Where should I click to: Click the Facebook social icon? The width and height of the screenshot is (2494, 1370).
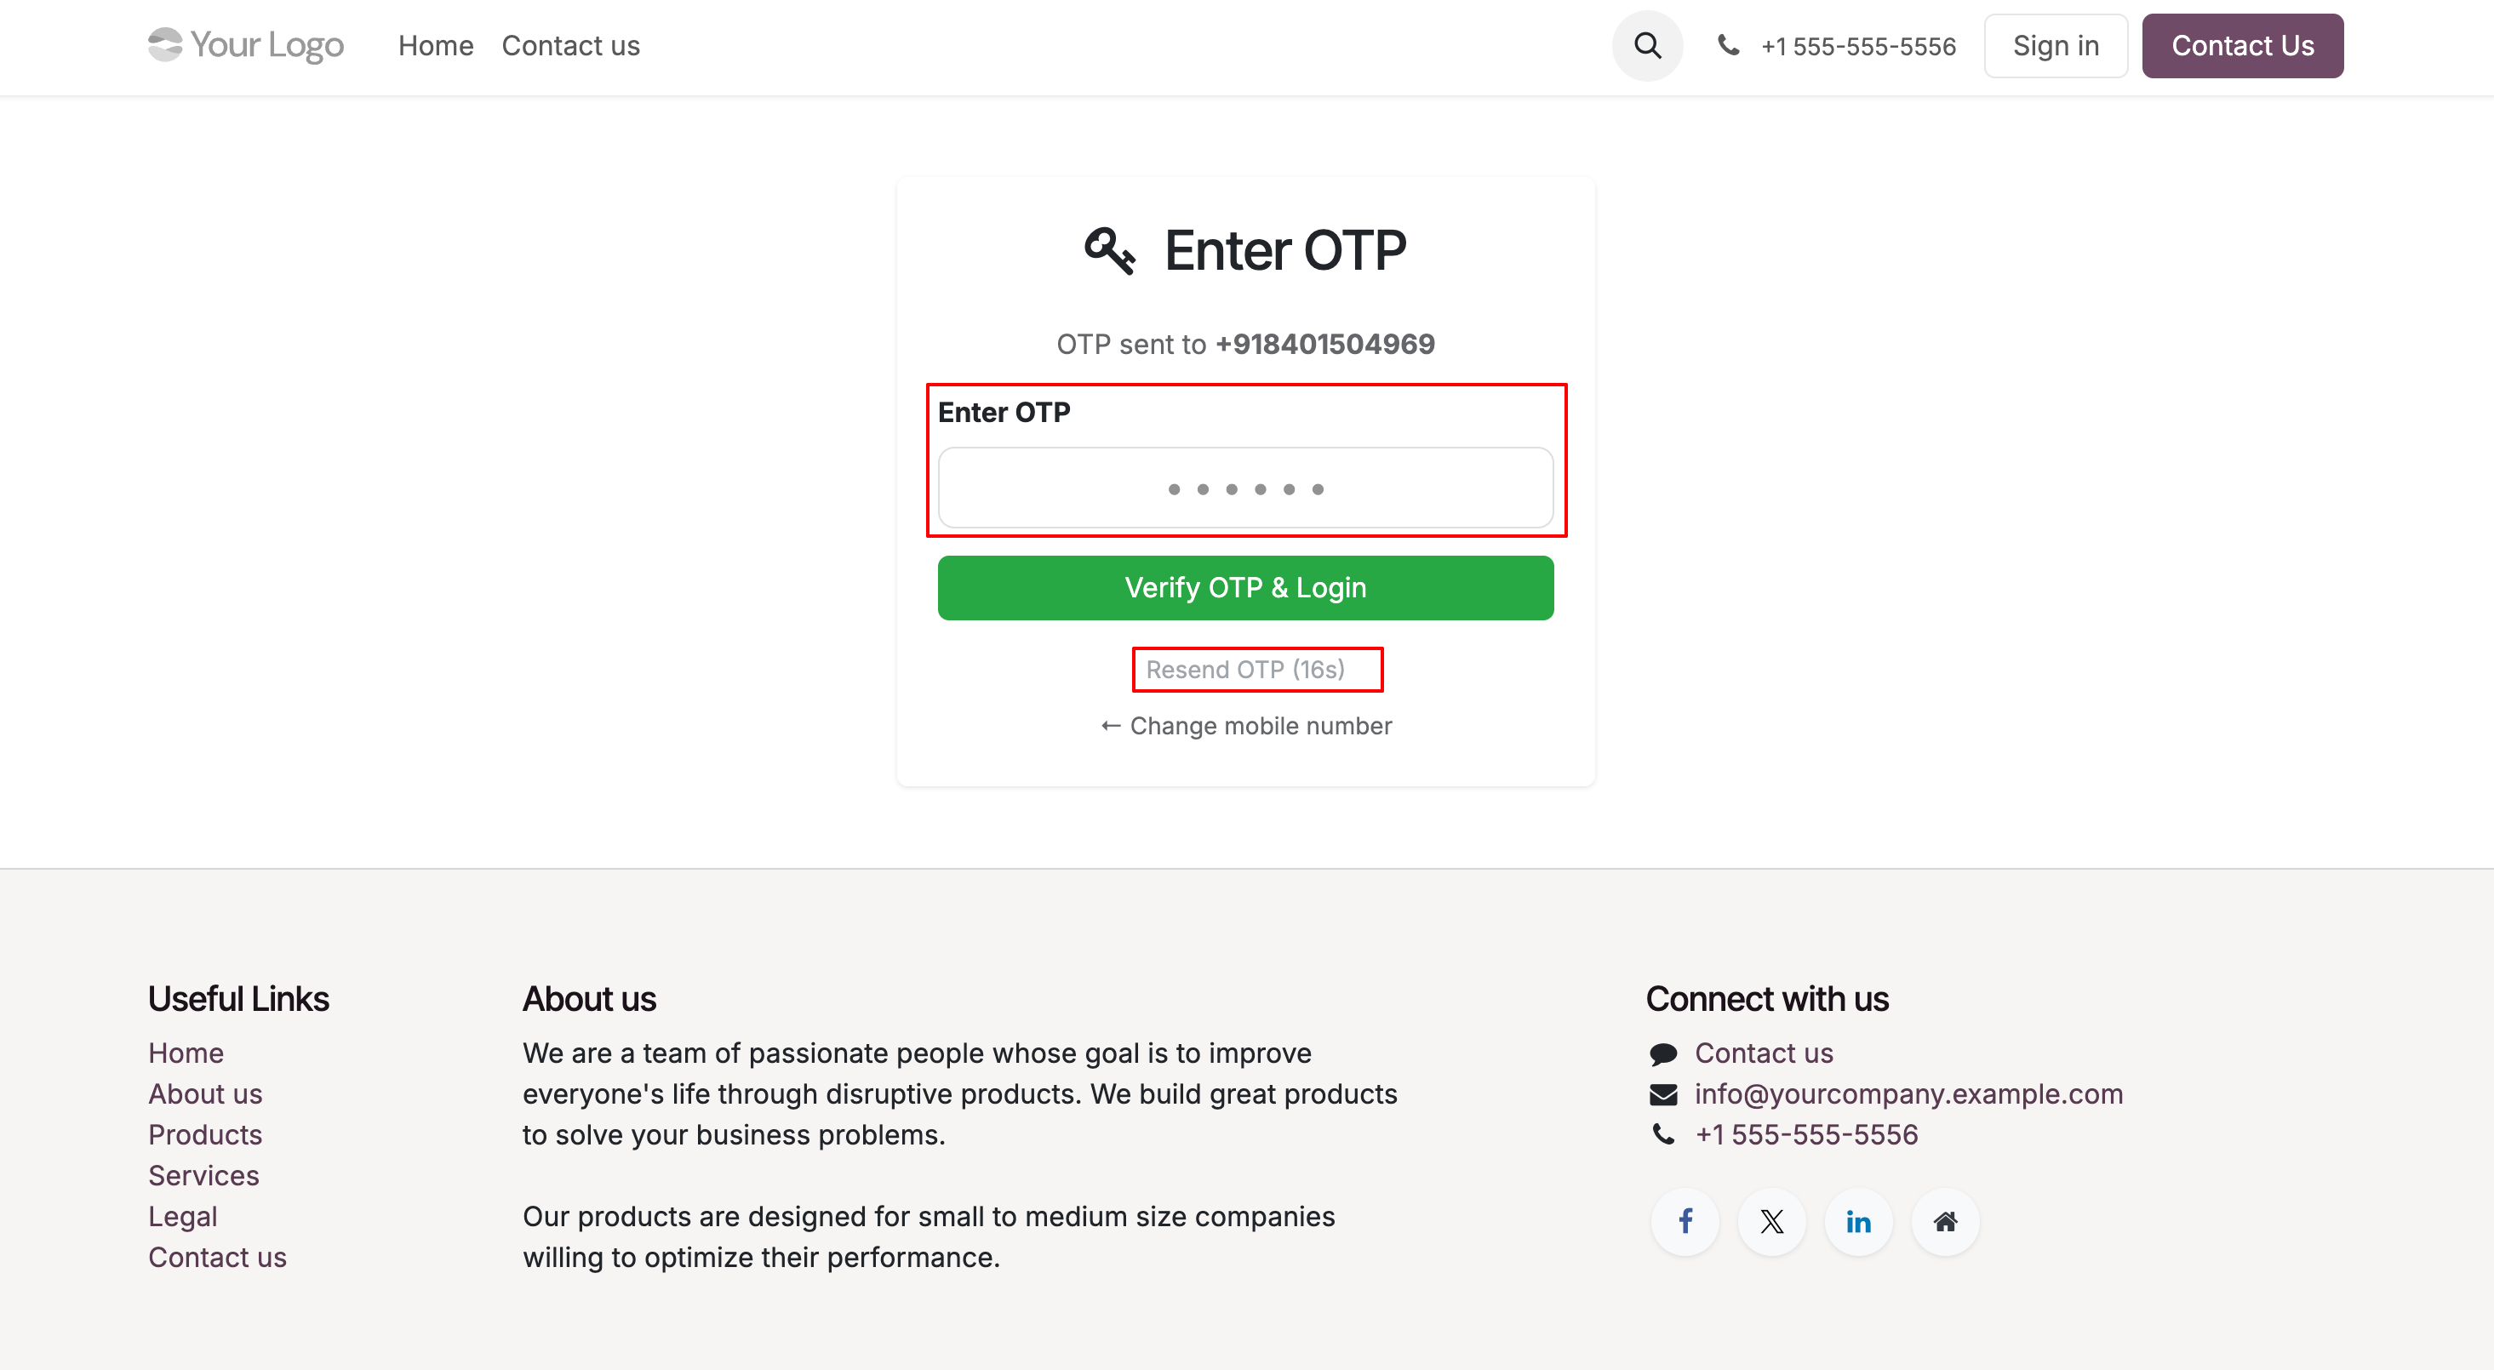coord(1685,1221)
